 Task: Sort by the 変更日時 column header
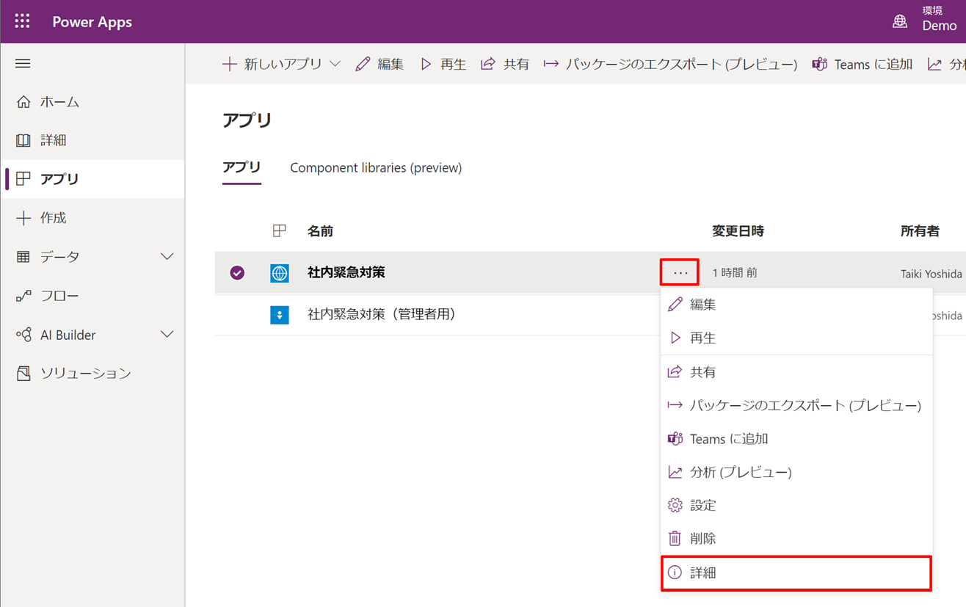coord(738,231)
